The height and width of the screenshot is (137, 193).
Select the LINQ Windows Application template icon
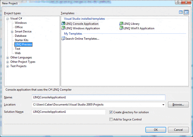pyautogui.click(x=63, y=28)
